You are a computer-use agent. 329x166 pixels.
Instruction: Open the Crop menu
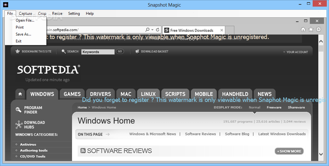(42, 14)
